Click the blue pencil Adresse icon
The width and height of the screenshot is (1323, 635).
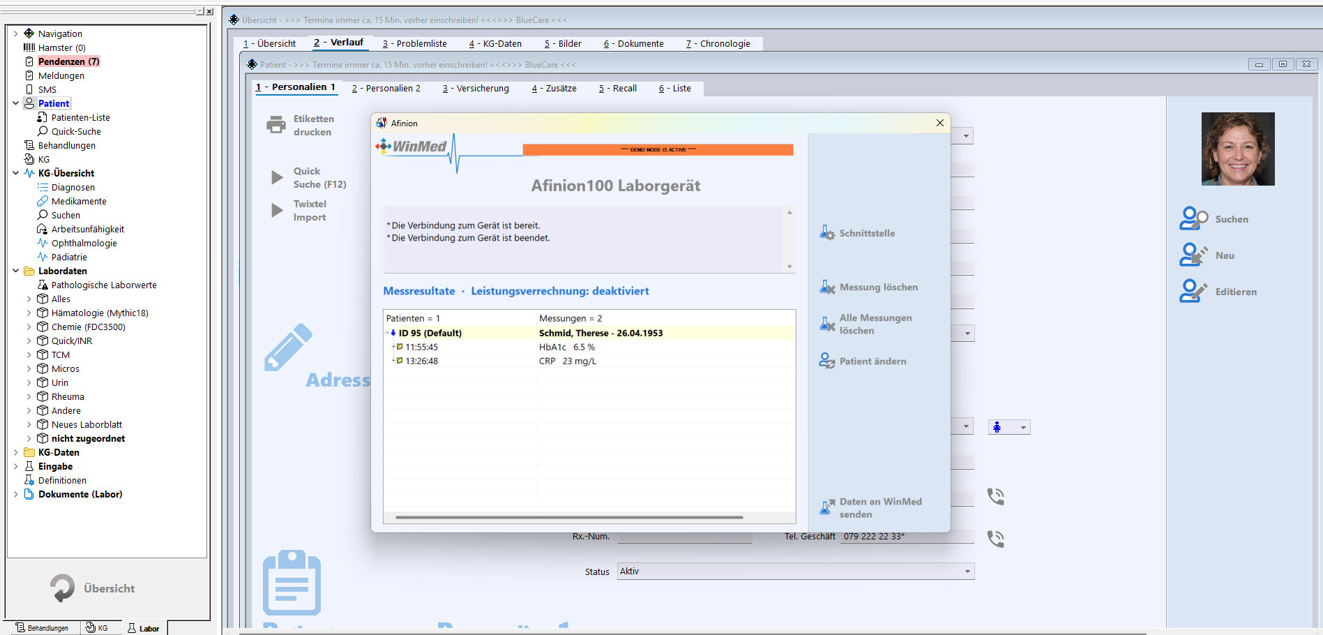(x=288, y=347)
